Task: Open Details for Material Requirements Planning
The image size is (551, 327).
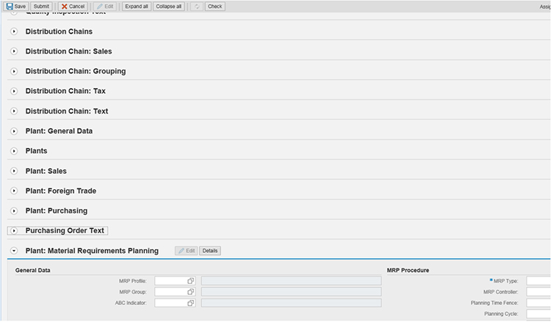Action: click(x=209, y=251)
